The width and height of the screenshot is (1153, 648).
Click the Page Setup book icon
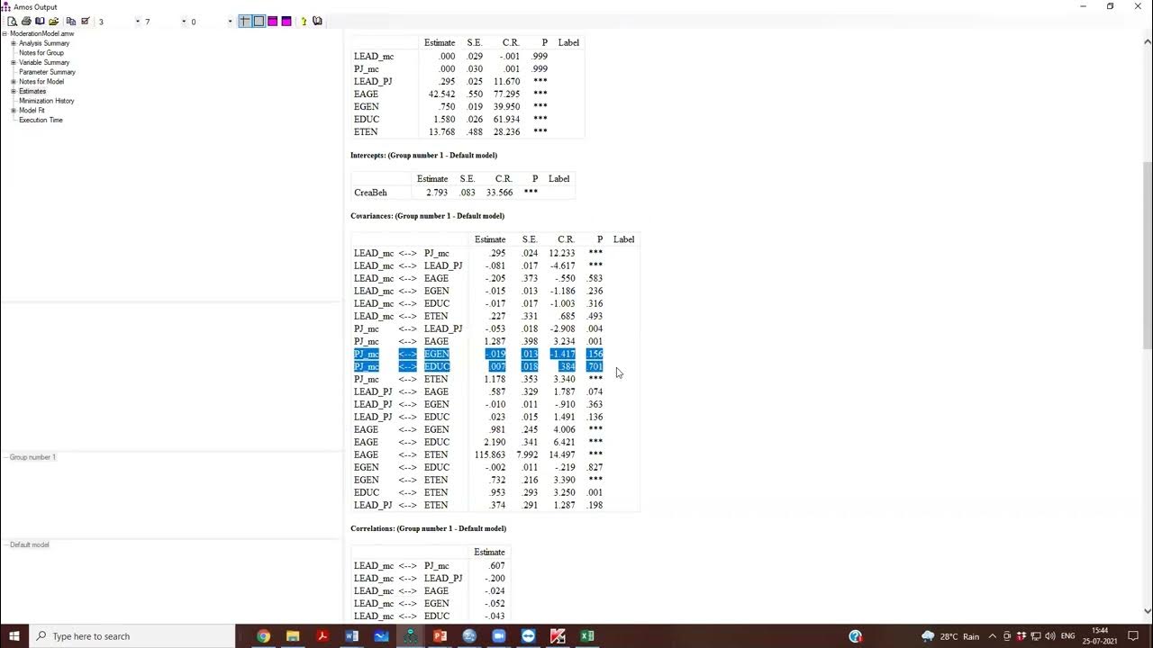click(x=40, y=21)
